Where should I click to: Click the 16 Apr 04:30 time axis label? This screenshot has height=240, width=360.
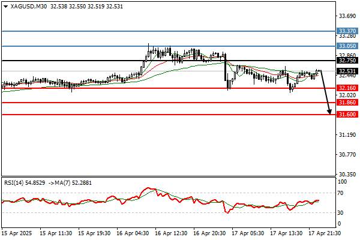[133, 233]
